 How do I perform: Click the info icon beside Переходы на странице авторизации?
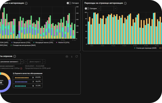point(125,3)
